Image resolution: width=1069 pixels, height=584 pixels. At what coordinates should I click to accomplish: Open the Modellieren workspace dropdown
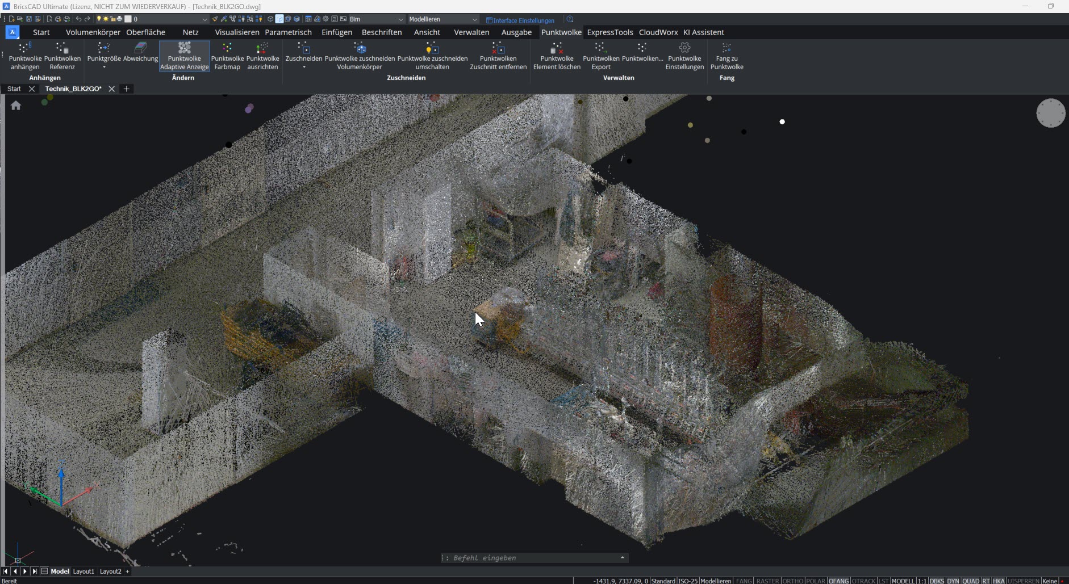pos(443,19)
